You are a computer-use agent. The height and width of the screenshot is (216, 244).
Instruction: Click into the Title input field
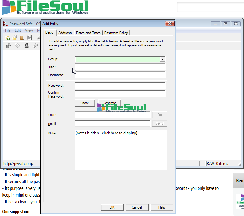(120, 67)
